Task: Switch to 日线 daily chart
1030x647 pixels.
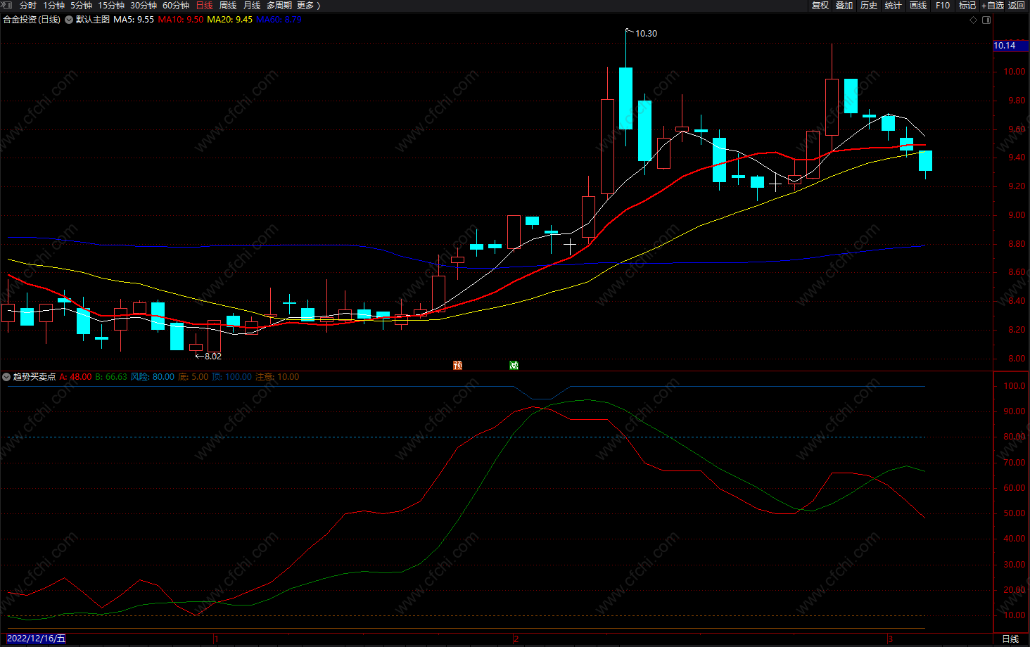Action: pos(204,6)
